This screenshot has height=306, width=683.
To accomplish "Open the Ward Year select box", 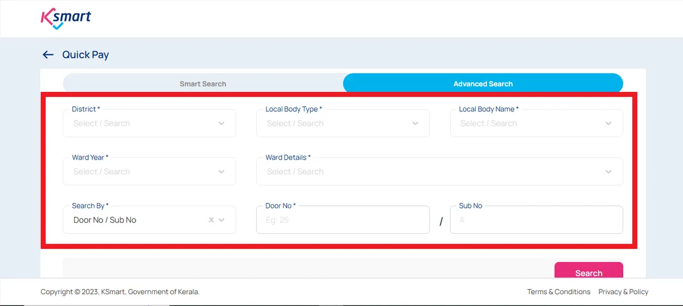I will [142, 172].
